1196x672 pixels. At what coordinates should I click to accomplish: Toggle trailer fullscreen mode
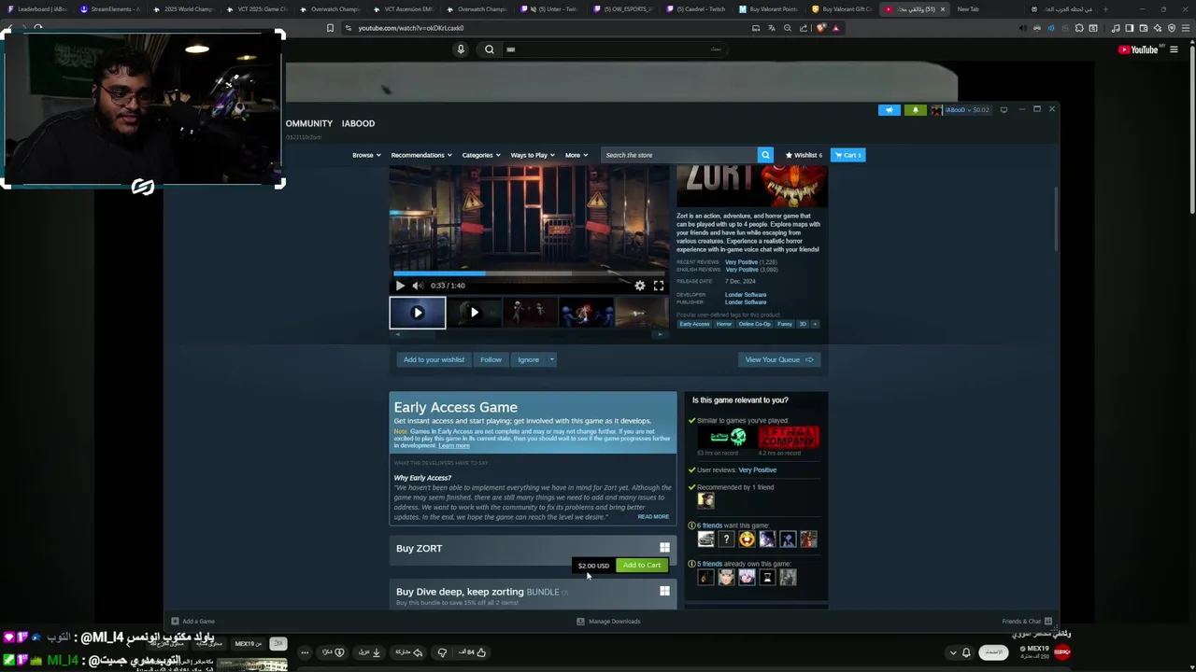tap(659, 286)
